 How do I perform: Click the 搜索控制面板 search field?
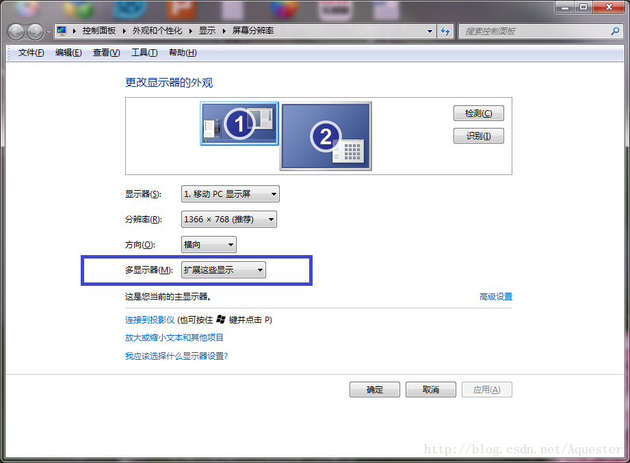tap(541, 31)
